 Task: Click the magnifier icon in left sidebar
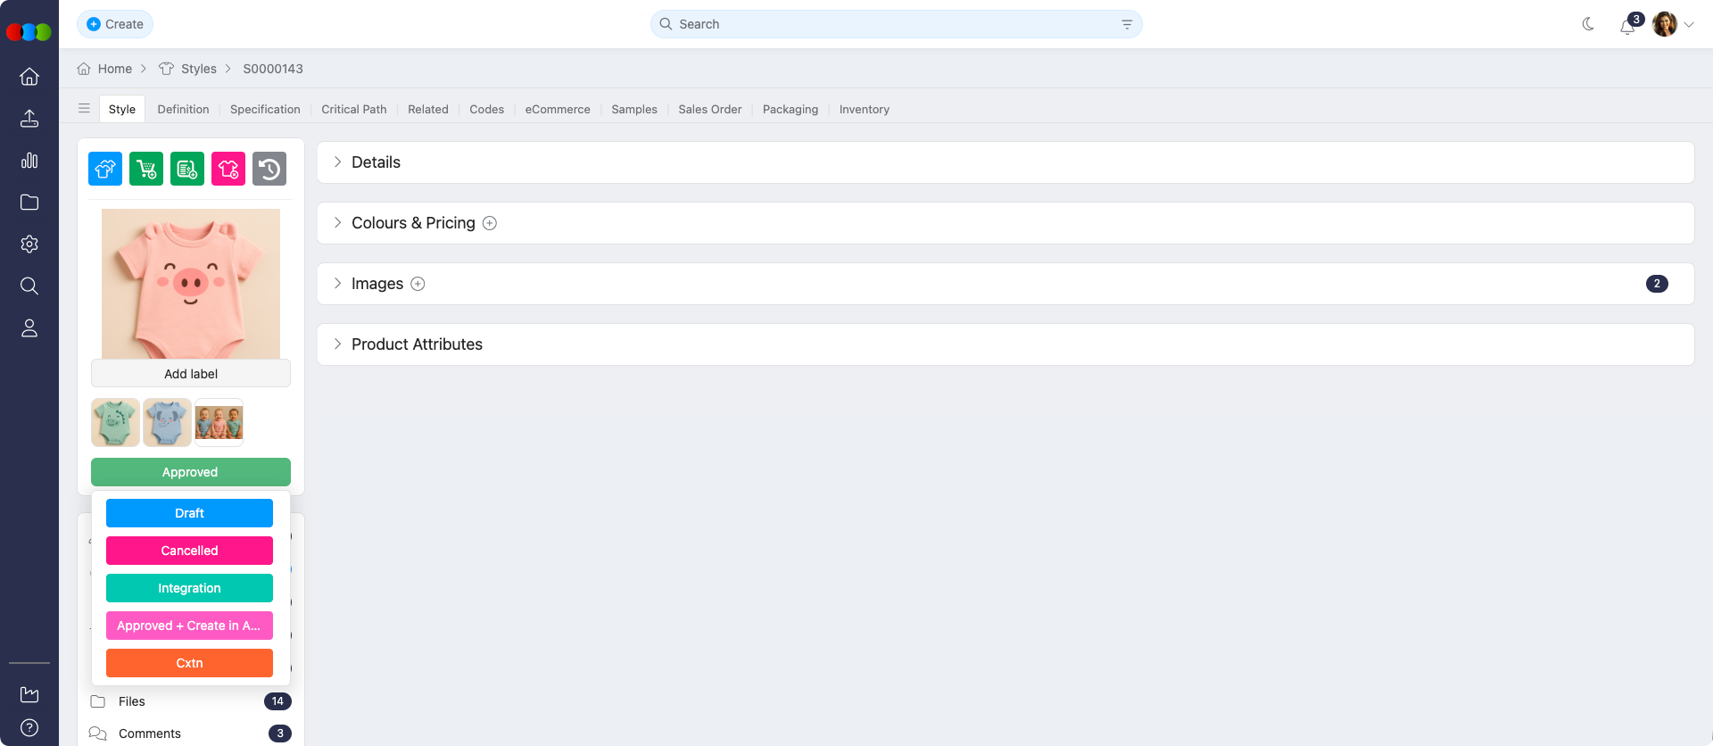[29, 286]
